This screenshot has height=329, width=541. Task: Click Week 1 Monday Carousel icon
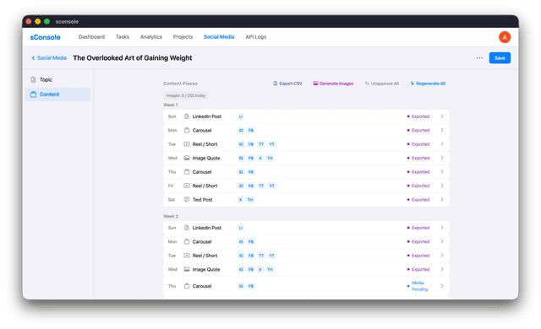click(187, 130)
